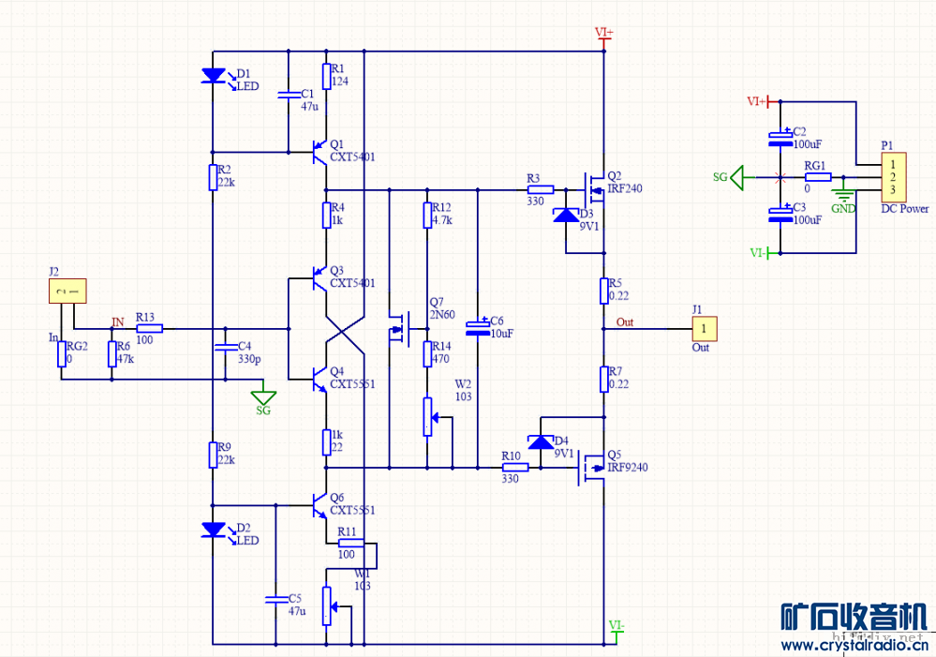
Task: Click the J1 output connector box
Action: pyautogui.click(x=705, y=328)
